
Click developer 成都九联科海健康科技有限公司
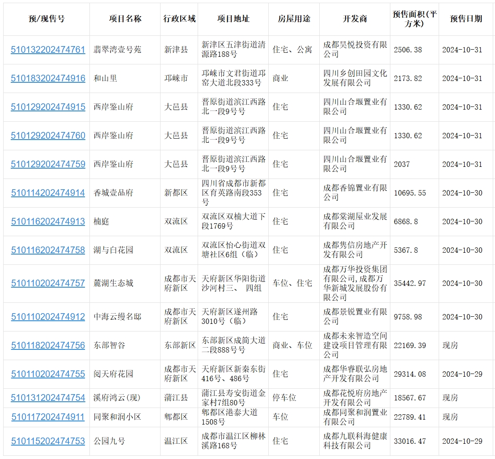[355, 441]
